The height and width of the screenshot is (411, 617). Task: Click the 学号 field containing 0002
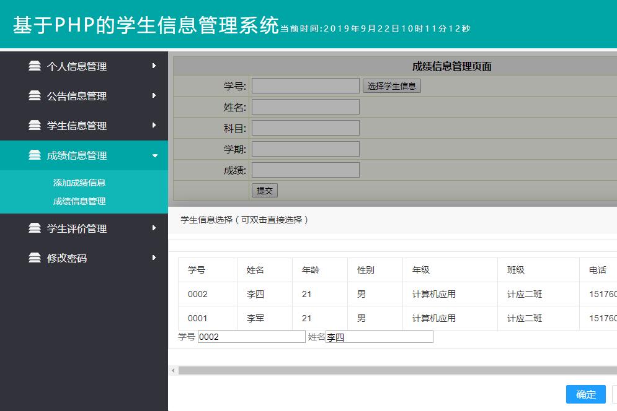pos(251,337)
